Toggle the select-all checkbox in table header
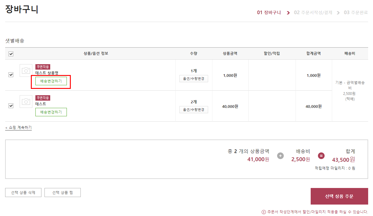This screenshot has height=216, width=373. click(x=11, y=54)
